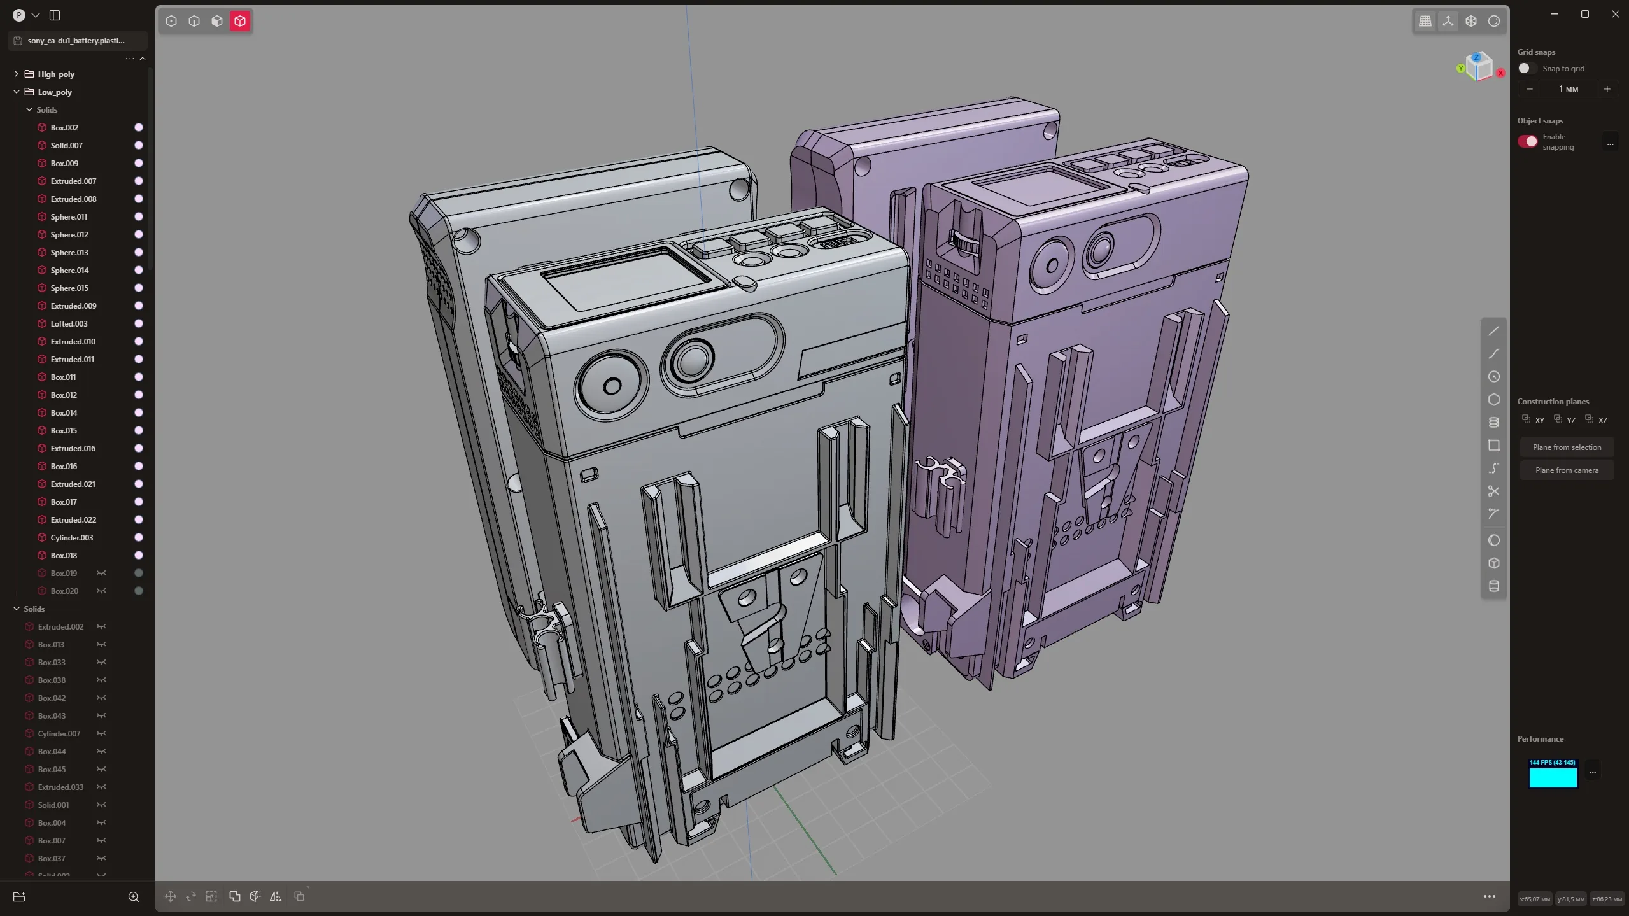This screenshot has height=916, width=1629.
Task: Open the sony_ca-du1_battery file tab
Action: [78, 41]
